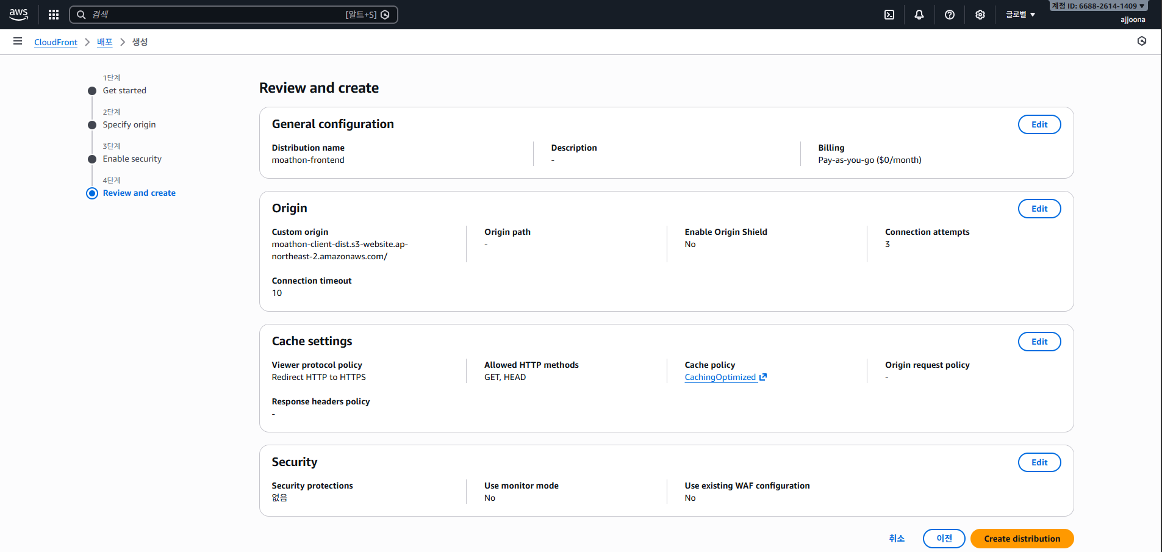Open the settings gear icon
The height and width of the screenshot is (552, 1162).
tap(980, 15)
